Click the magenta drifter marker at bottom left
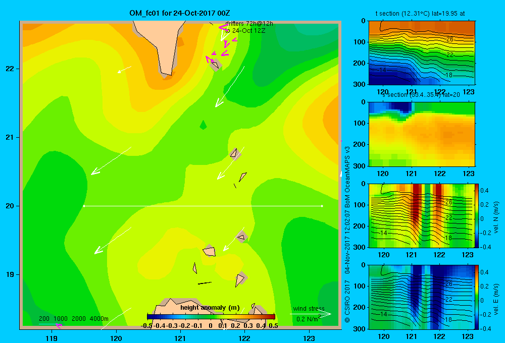The image size is (505, 343). pos(59,326)
